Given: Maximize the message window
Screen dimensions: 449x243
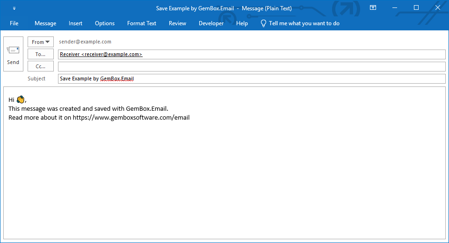Looking at the screenshot, I should pyautogui.click(x=416, y=8).
